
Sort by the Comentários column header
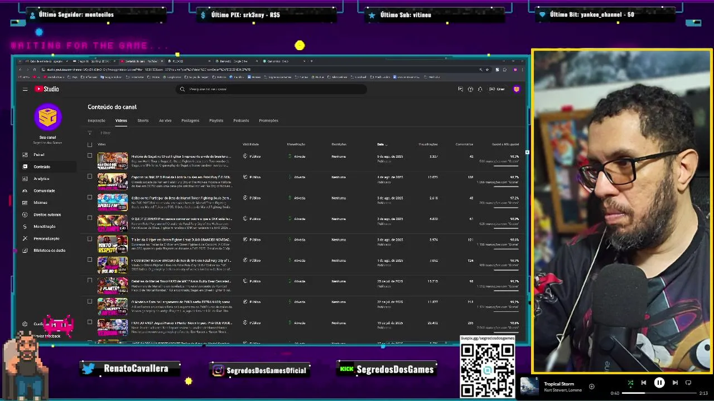(464, 144)
